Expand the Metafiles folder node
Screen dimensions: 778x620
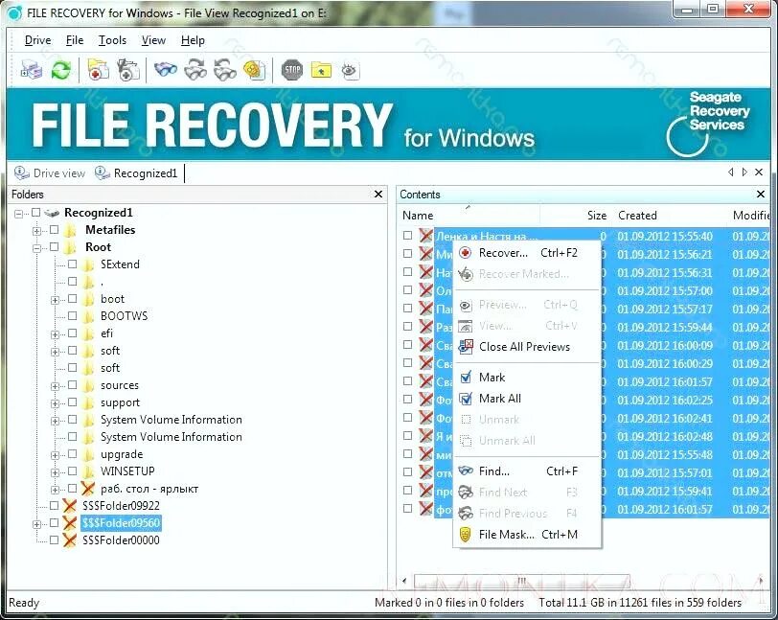tap(36, 231)
